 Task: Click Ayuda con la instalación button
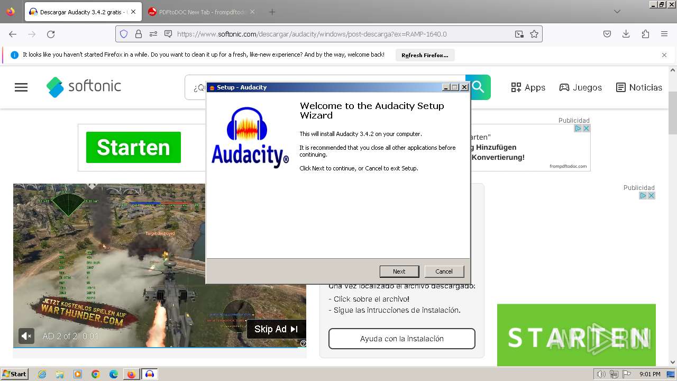coord(402,339)
